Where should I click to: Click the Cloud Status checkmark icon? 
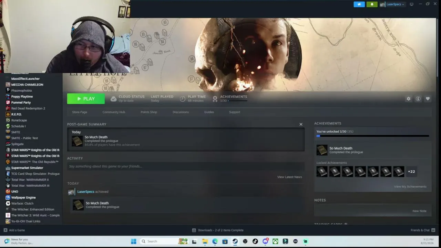[x=113, y=99]
